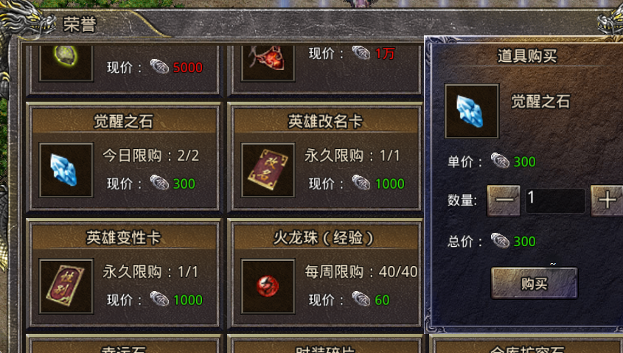This screenshot has height=353, width=623.
Task: Decrease quantity with the minus button
Action: (504, 200)
